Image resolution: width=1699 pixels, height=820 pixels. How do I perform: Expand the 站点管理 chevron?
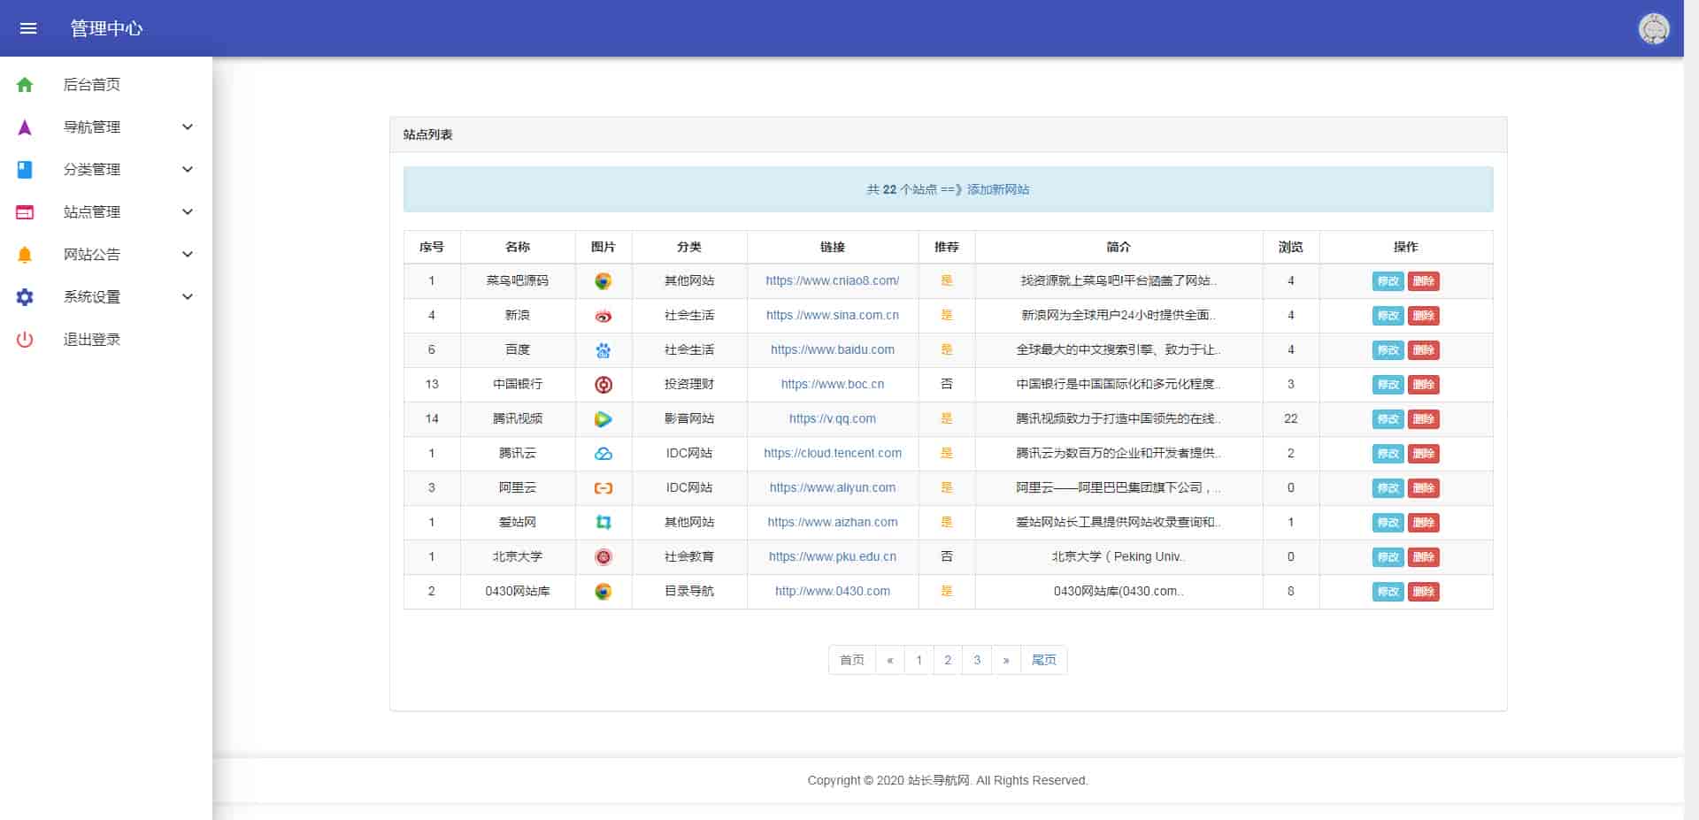click(188, 212)
